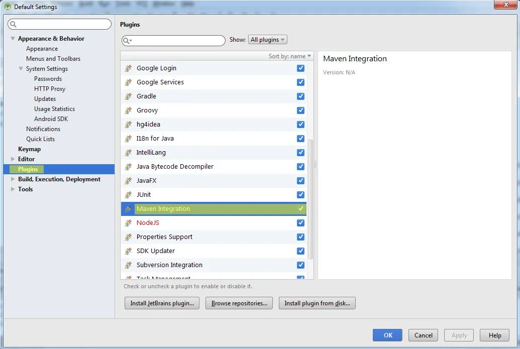Click the JavaFX plugin icon
Image resolution: width=520 pixels, height=349 pixels.
[128, 181]
